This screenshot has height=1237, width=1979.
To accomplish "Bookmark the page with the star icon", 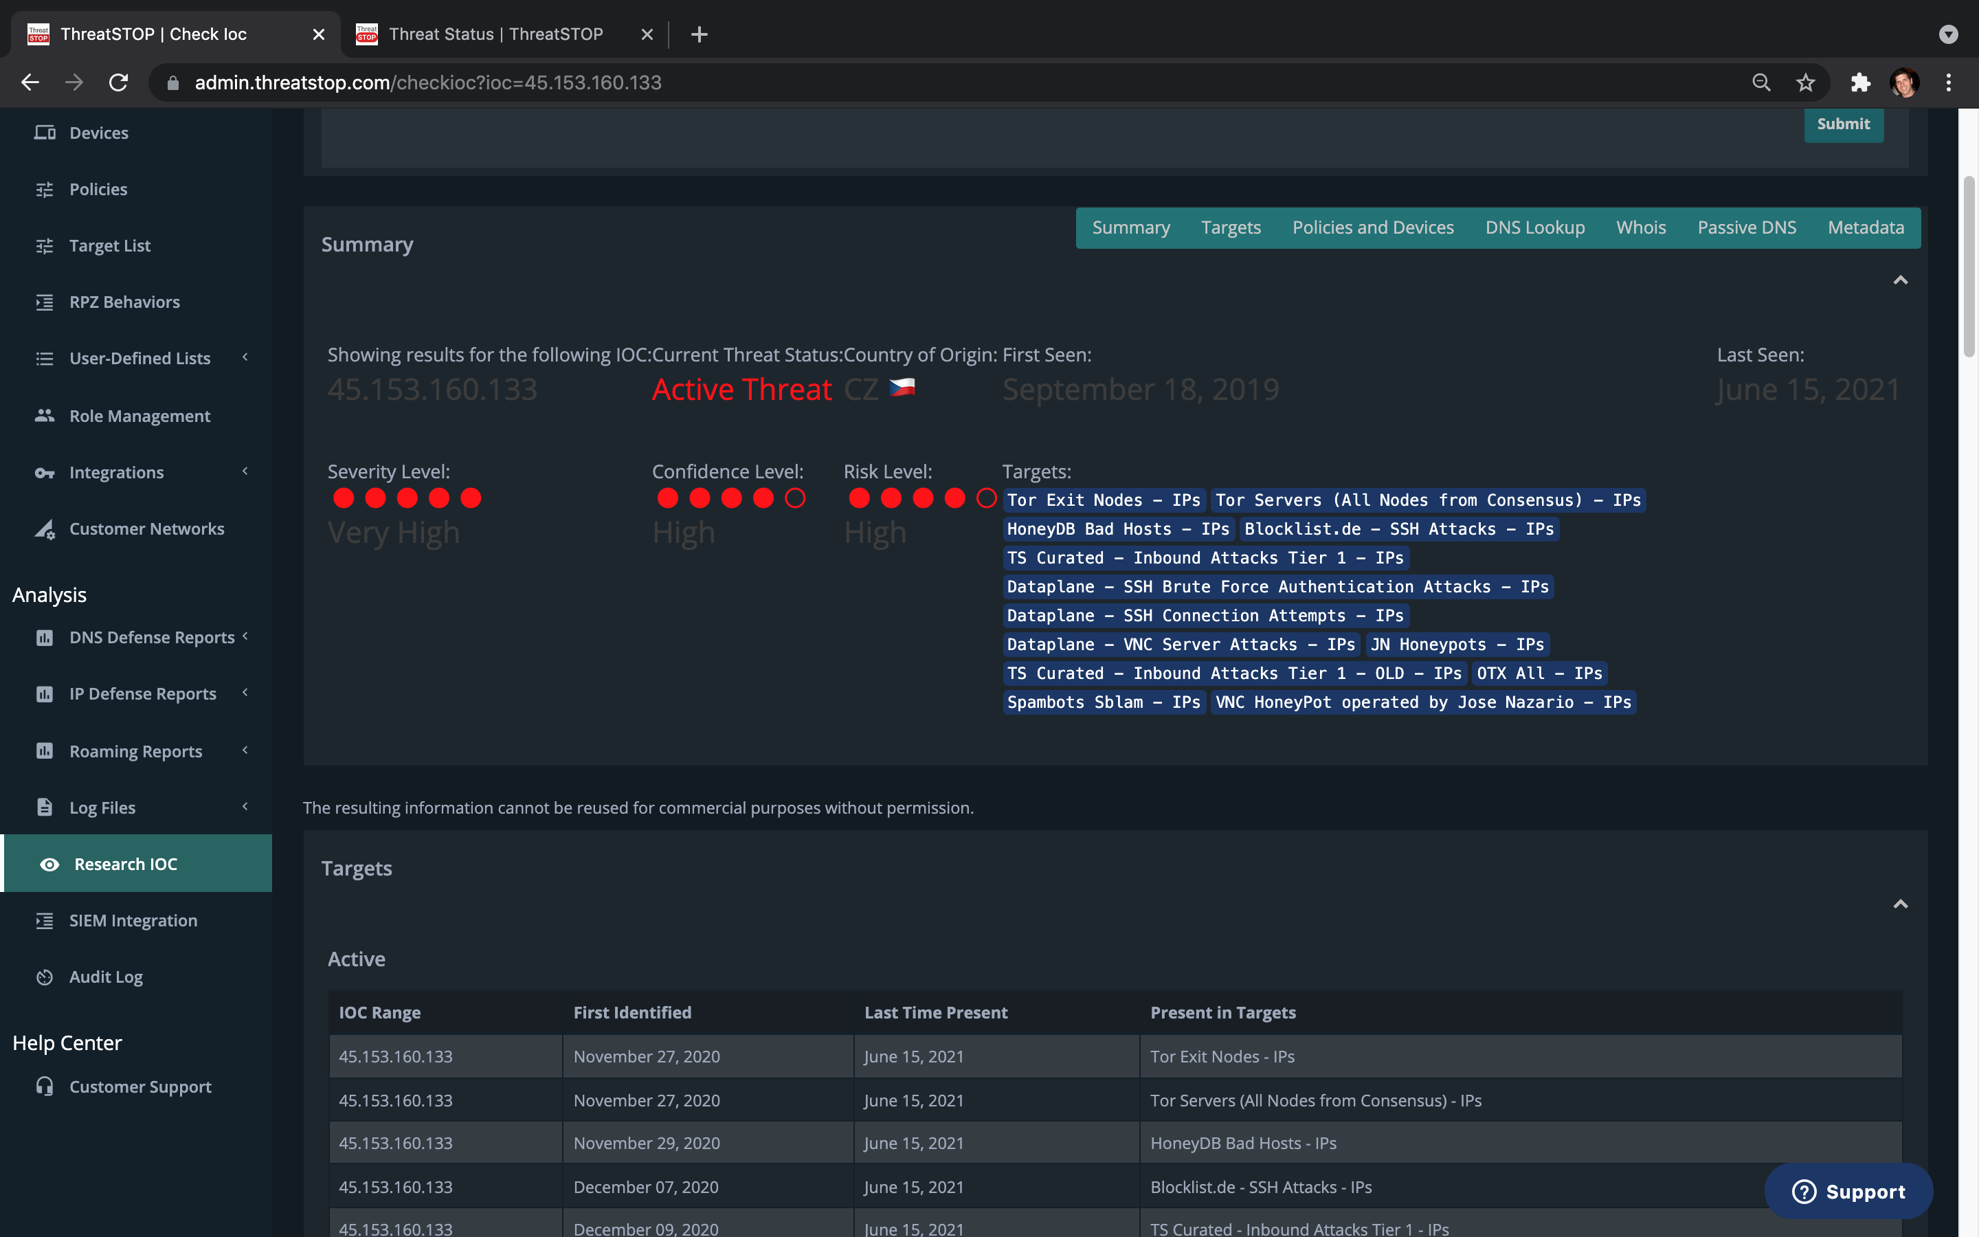I will point(1806,82).
